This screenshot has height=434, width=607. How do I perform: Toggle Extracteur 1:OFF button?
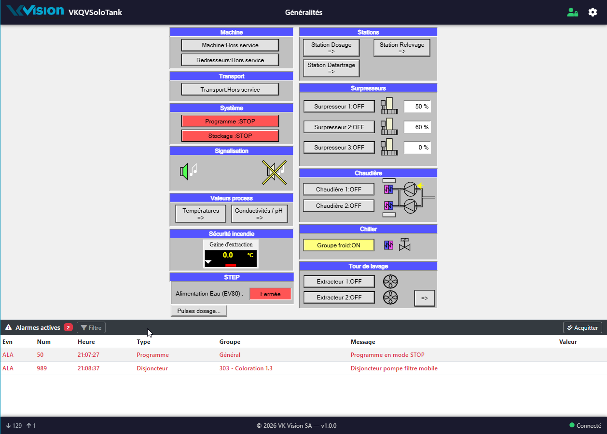pos(339,282)
